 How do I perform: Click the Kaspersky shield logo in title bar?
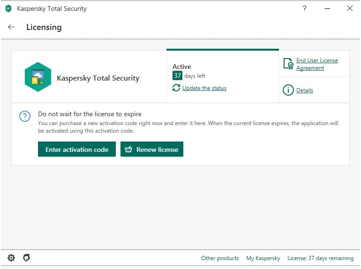click(8, 8)
